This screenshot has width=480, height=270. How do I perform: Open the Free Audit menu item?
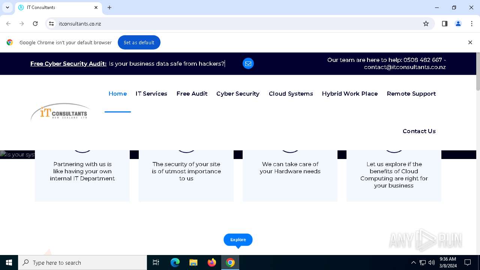point(192,94)
